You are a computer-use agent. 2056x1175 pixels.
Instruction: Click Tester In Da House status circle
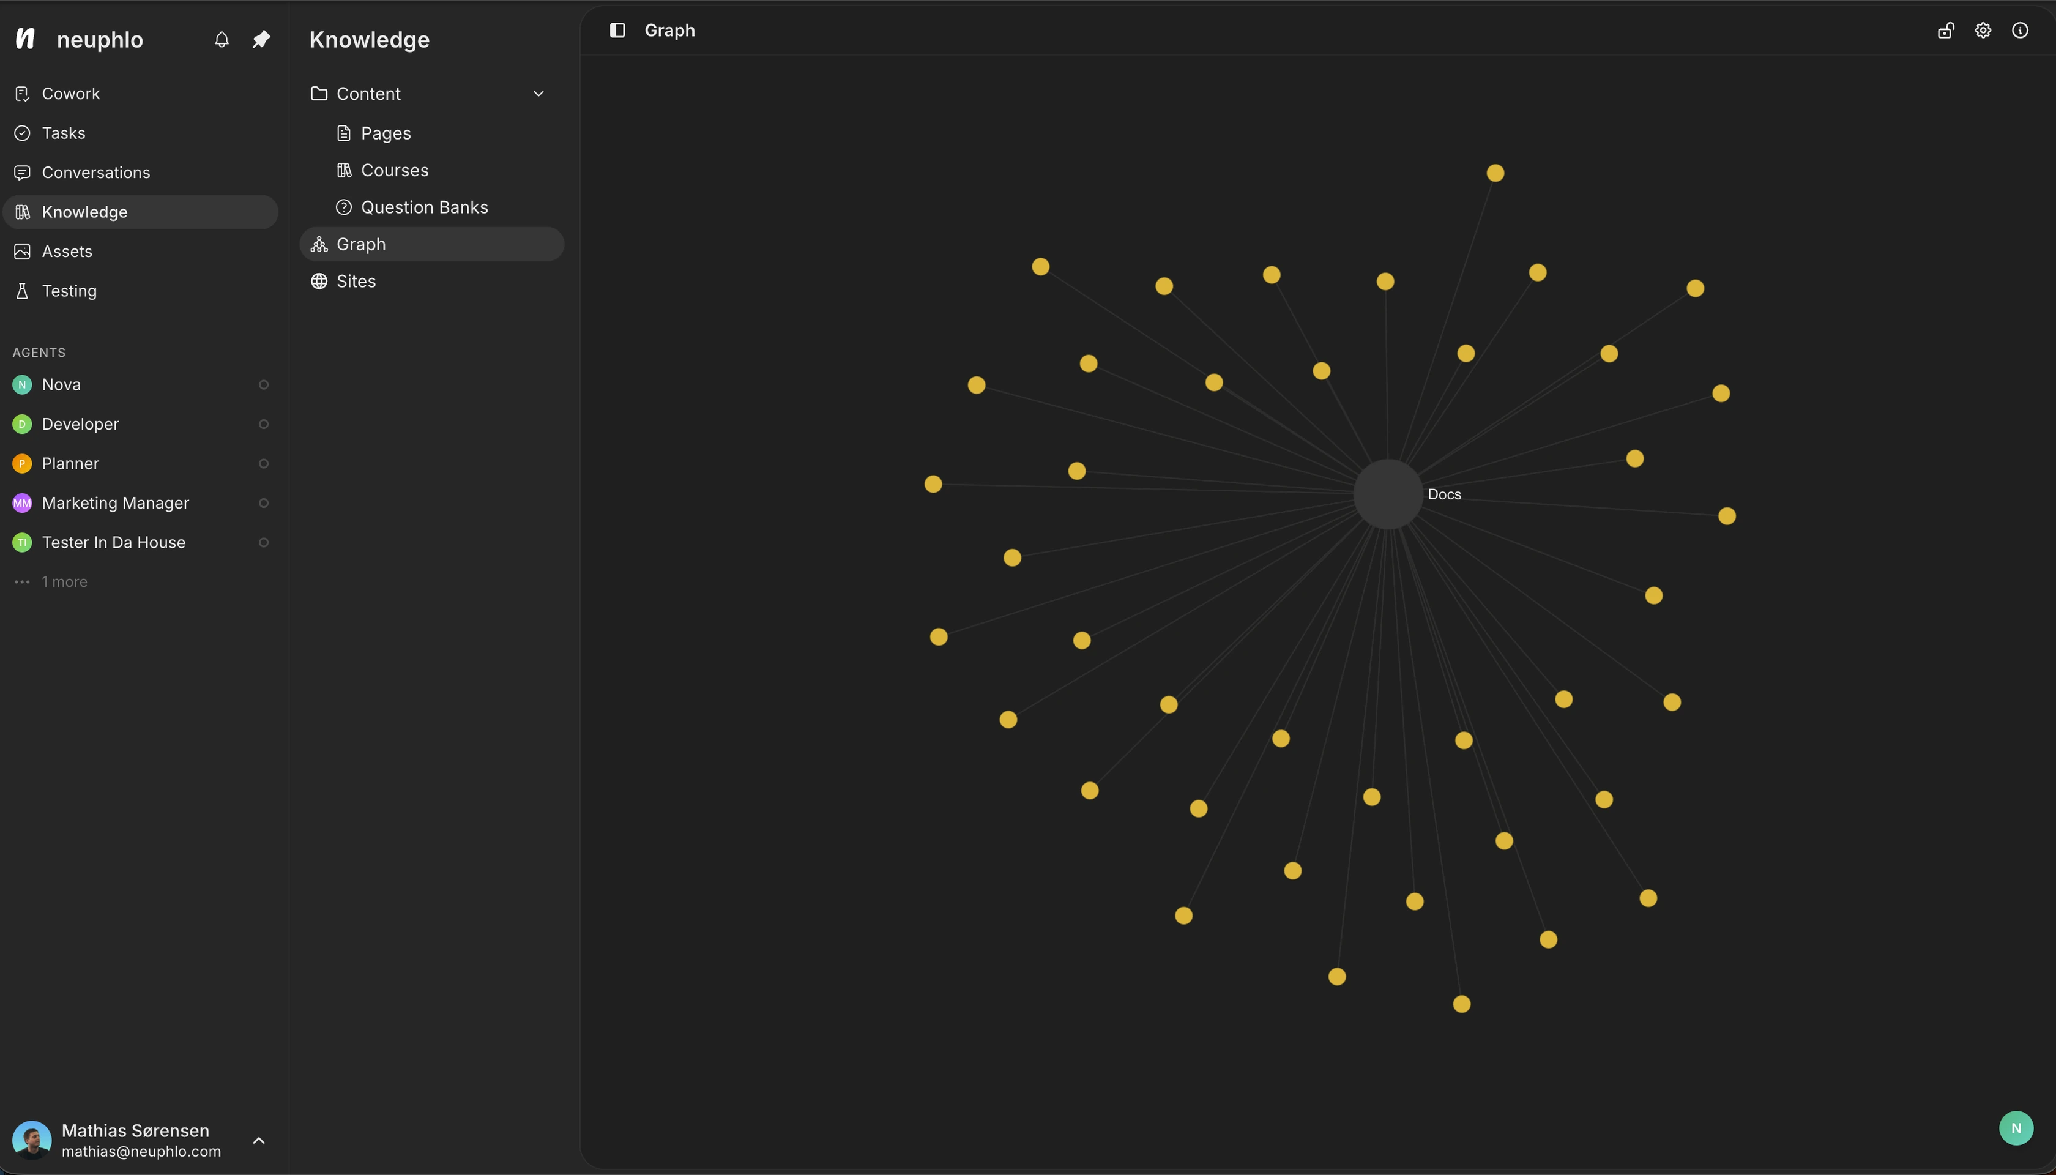click(x=263, y=543)
